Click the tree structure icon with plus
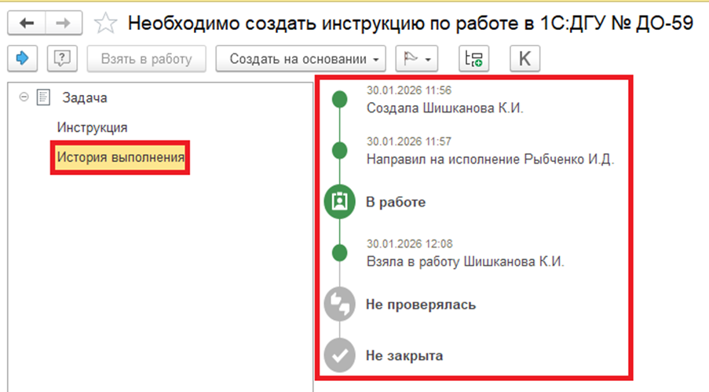Screen dimensions: 709x392 [474, 59]
